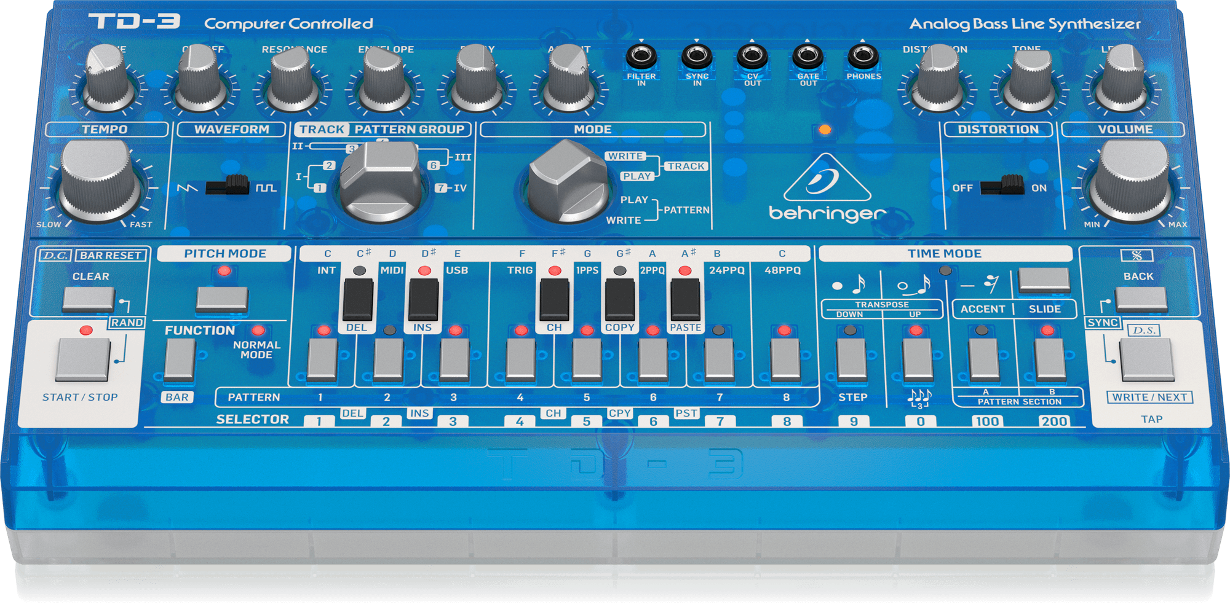
Task: Click the tied note symbol in Time Mode
Action: [913, 284]
